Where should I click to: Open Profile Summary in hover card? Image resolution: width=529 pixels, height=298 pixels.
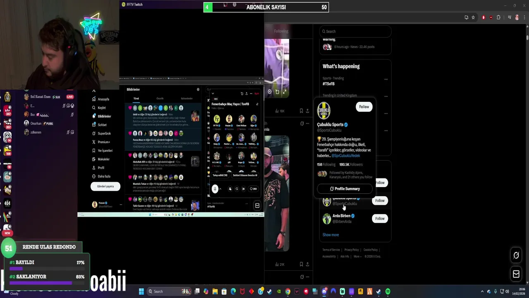[345, 189]
